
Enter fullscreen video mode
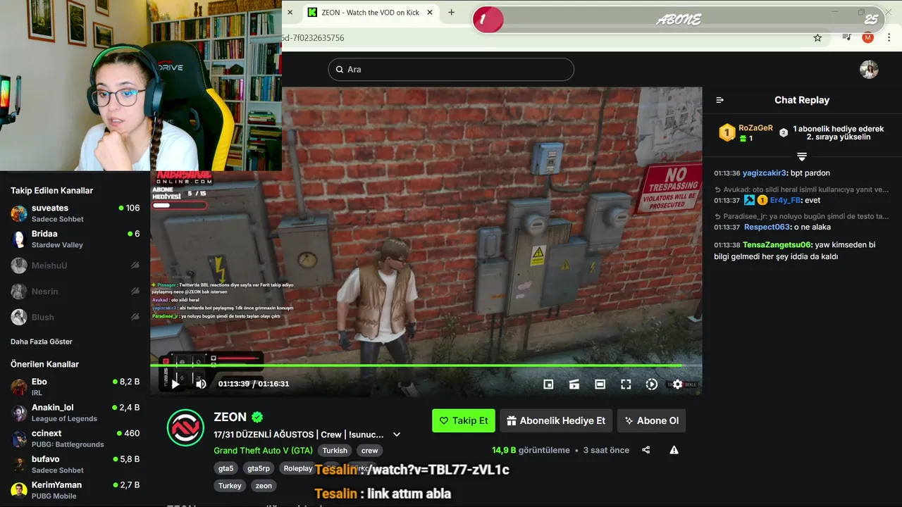click(x=626, y=384)
